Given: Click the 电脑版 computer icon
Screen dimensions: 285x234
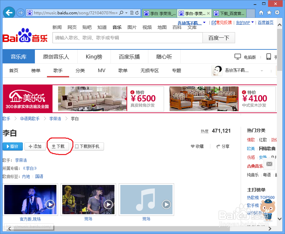Looking at the screenshot, I should [238, 56].
